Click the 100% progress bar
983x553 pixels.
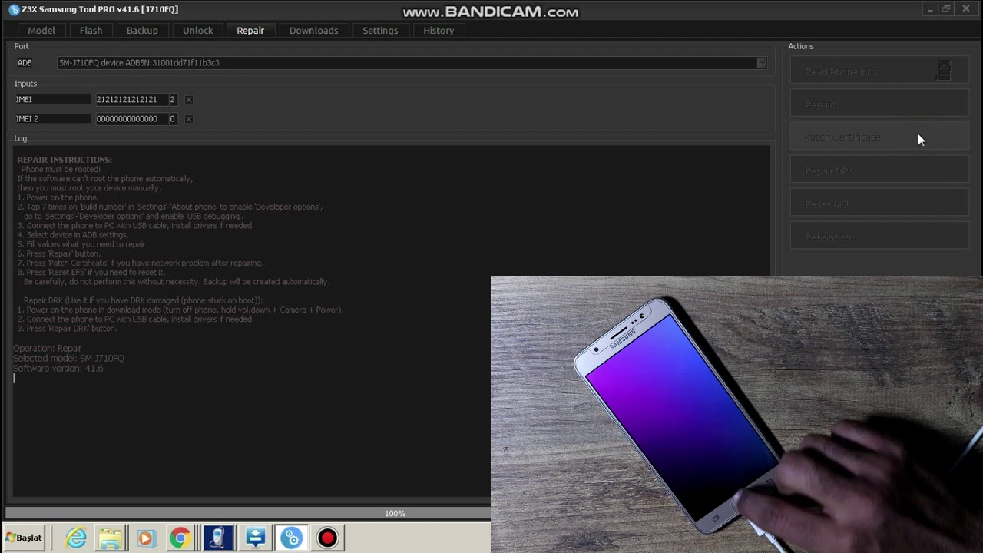(x=248, y=513)
